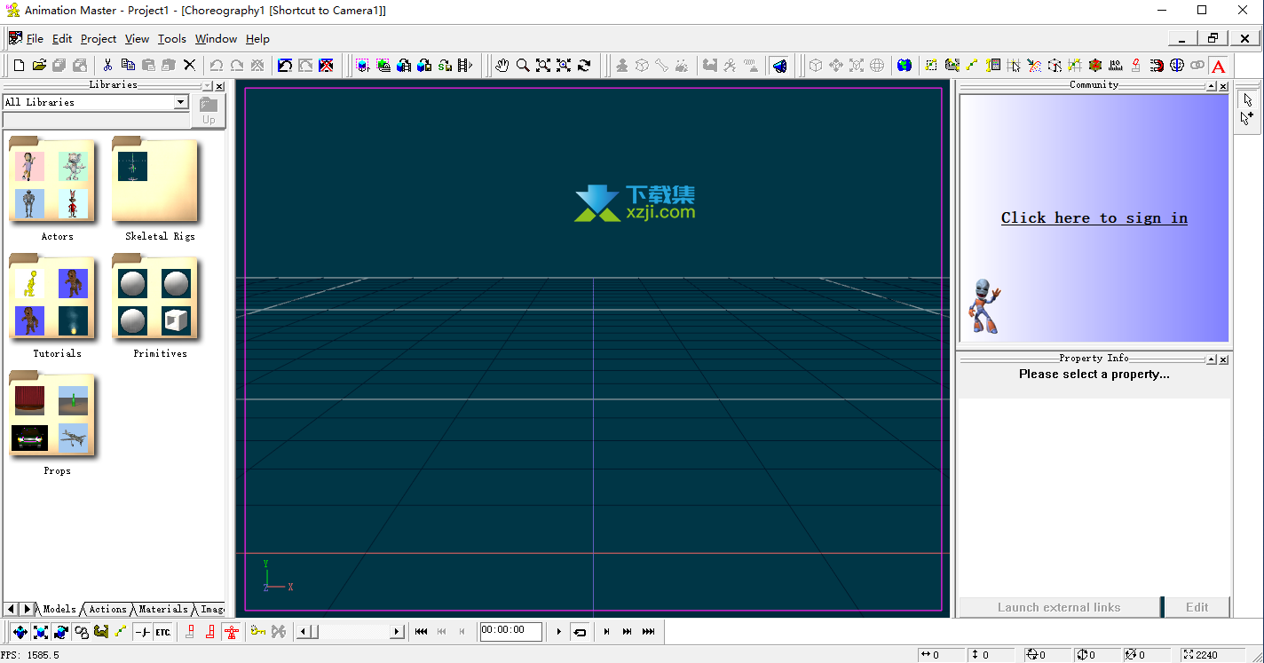Viewport: 1264px width, 663px height.
Task: Click the library Up button
Action: point(209,112)
